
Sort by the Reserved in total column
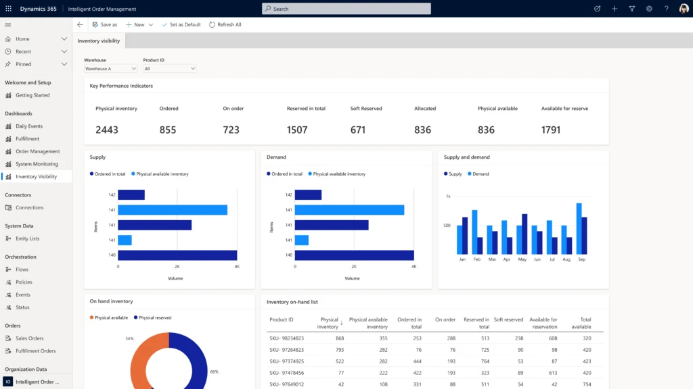click(476, 322)
